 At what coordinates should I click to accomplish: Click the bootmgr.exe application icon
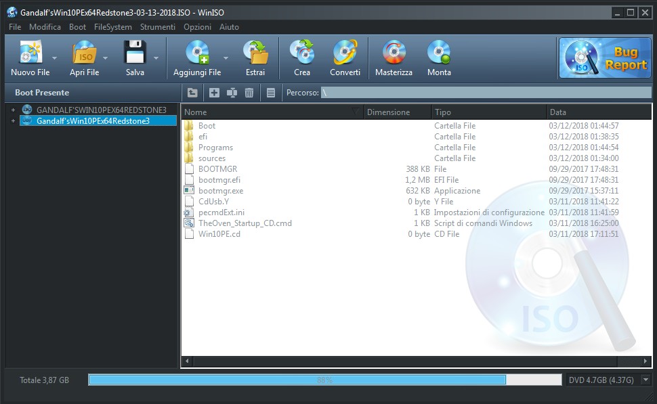point(189,190)
